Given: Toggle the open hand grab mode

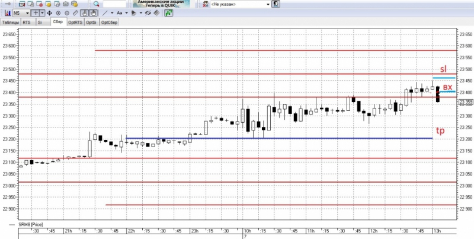Looking at the screenshot, I should click(x=93, y=13).
